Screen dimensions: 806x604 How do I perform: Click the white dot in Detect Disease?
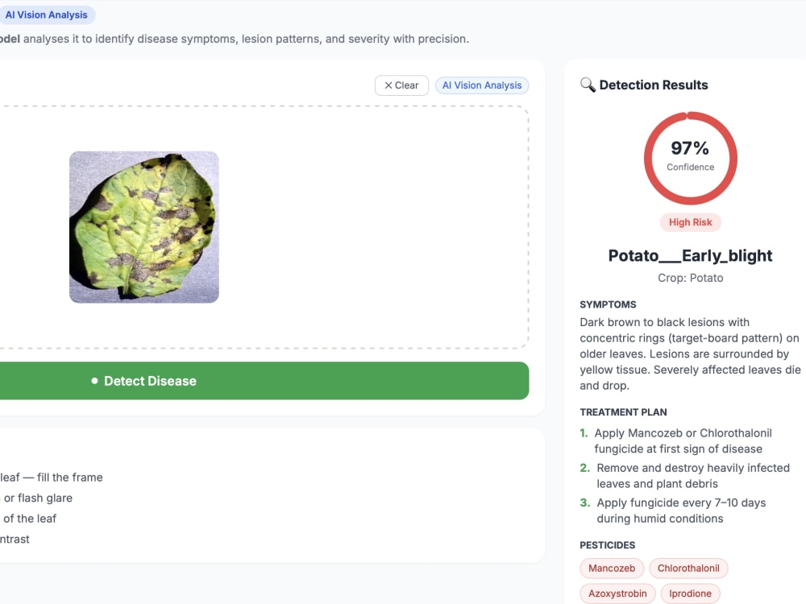(94, 381)
